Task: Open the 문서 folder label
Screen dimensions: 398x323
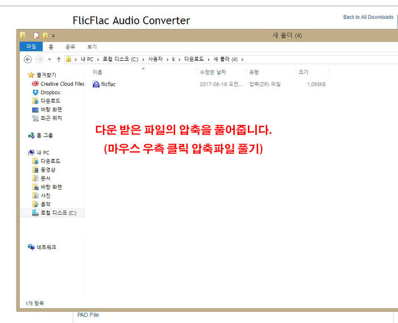Action: 45,179
